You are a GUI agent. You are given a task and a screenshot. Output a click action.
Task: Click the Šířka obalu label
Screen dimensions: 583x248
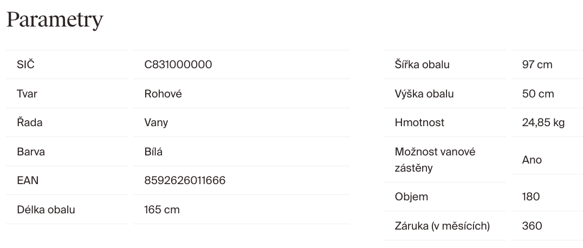pyautogui.click(x=422, y=64)
